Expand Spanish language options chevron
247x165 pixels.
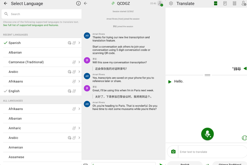click(79, 43)
